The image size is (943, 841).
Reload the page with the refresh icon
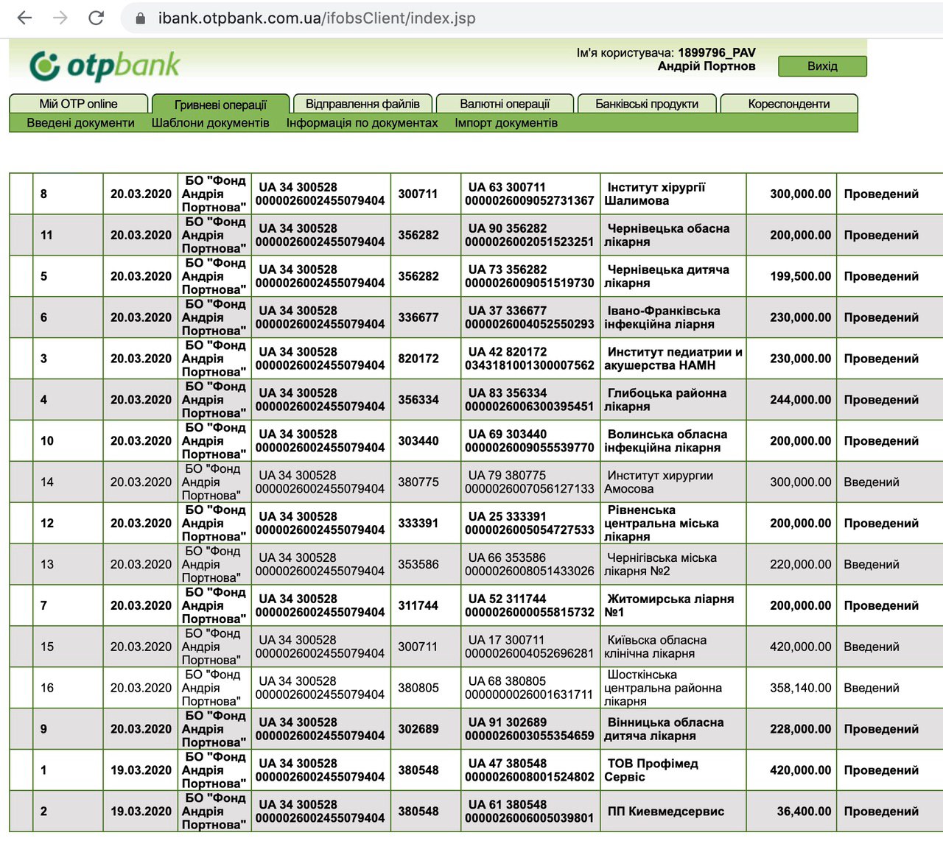[x=96, y=18]
